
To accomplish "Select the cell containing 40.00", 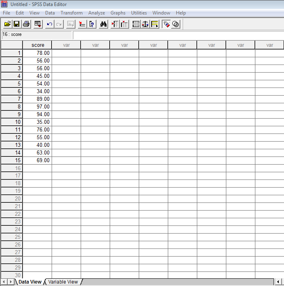I will [x=37, y=145].
